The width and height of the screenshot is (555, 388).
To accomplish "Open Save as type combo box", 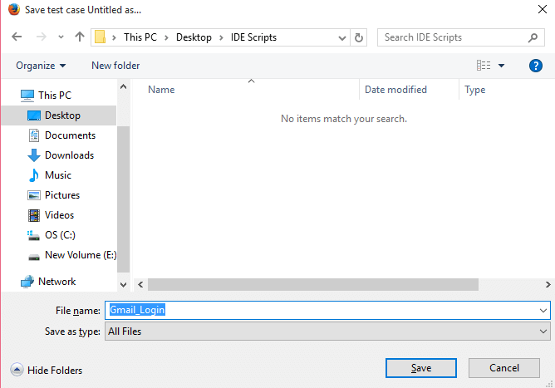I will pyautogui.click(x=327, y=332).
